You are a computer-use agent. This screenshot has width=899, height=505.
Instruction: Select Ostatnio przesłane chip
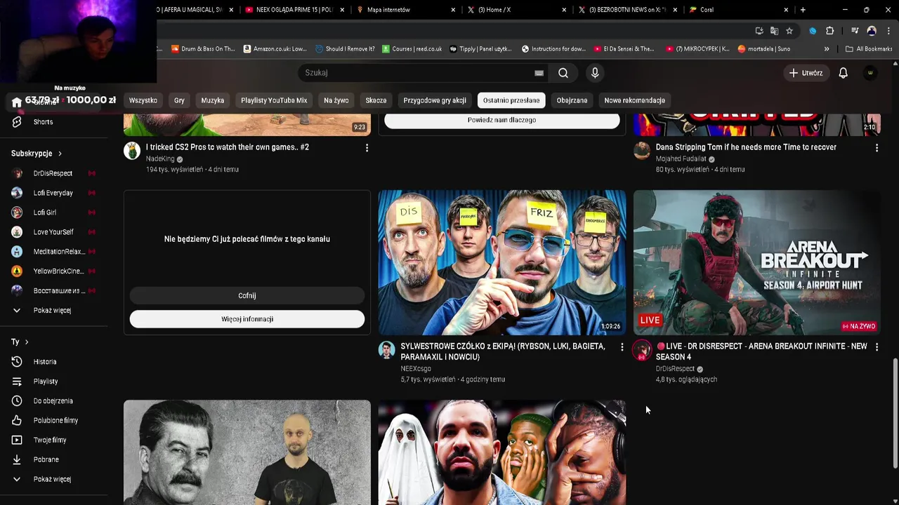coord(511,100)
